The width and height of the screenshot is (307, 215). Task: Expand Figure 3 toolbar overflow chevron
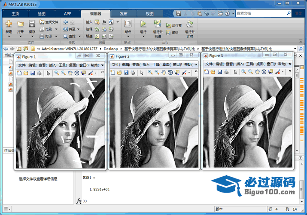(x=290, y=71)
